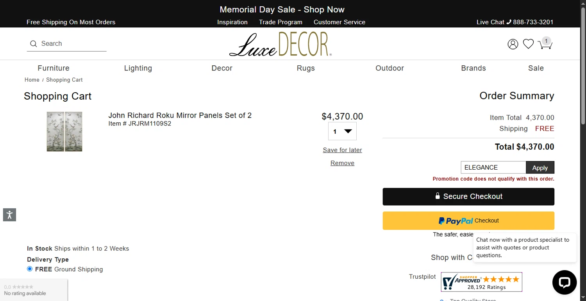
Task: Open the accessibility widget icon
Action: [x=9, y=215]
